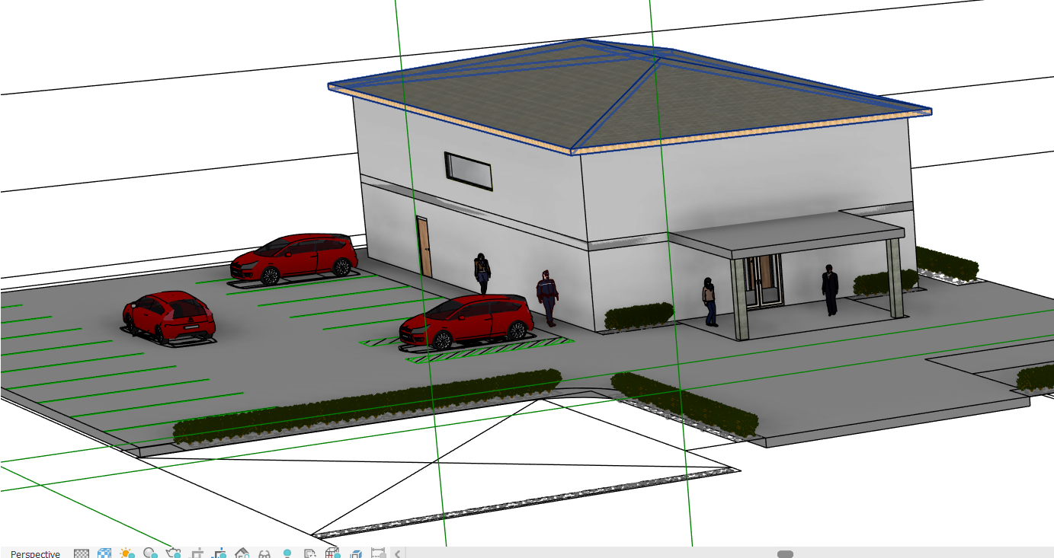Click Temporary Hide/Isolate glasses icon
This screenshot has width=1054, height=558.
click(x=264, y=553)
